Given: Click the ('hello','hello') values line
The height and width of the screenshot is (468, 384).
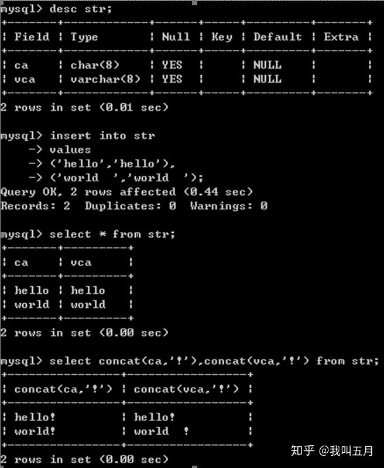Looking at the screenshot, I should click(112, 164).
